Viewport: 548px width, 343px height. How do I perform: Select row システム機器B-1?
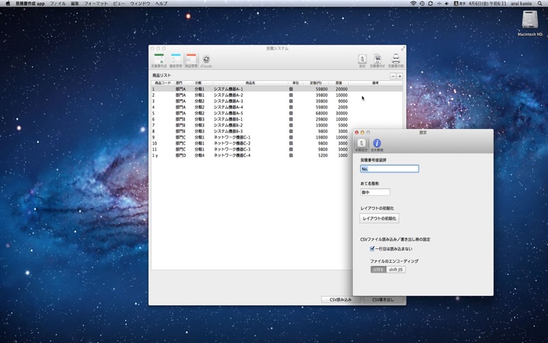point(277,119)
